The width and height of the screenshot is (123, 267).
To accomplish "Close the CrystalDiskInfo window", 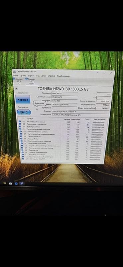I will pos(111,73).
